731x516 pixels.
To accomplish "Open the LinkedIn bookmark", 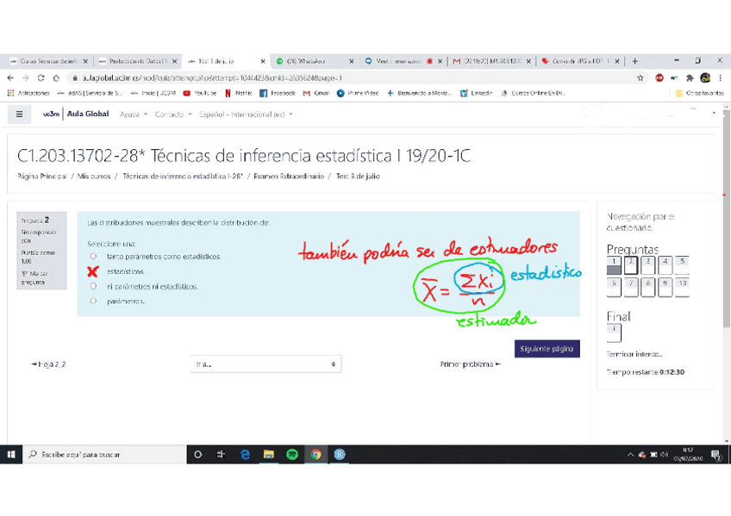I will point(477,93).
